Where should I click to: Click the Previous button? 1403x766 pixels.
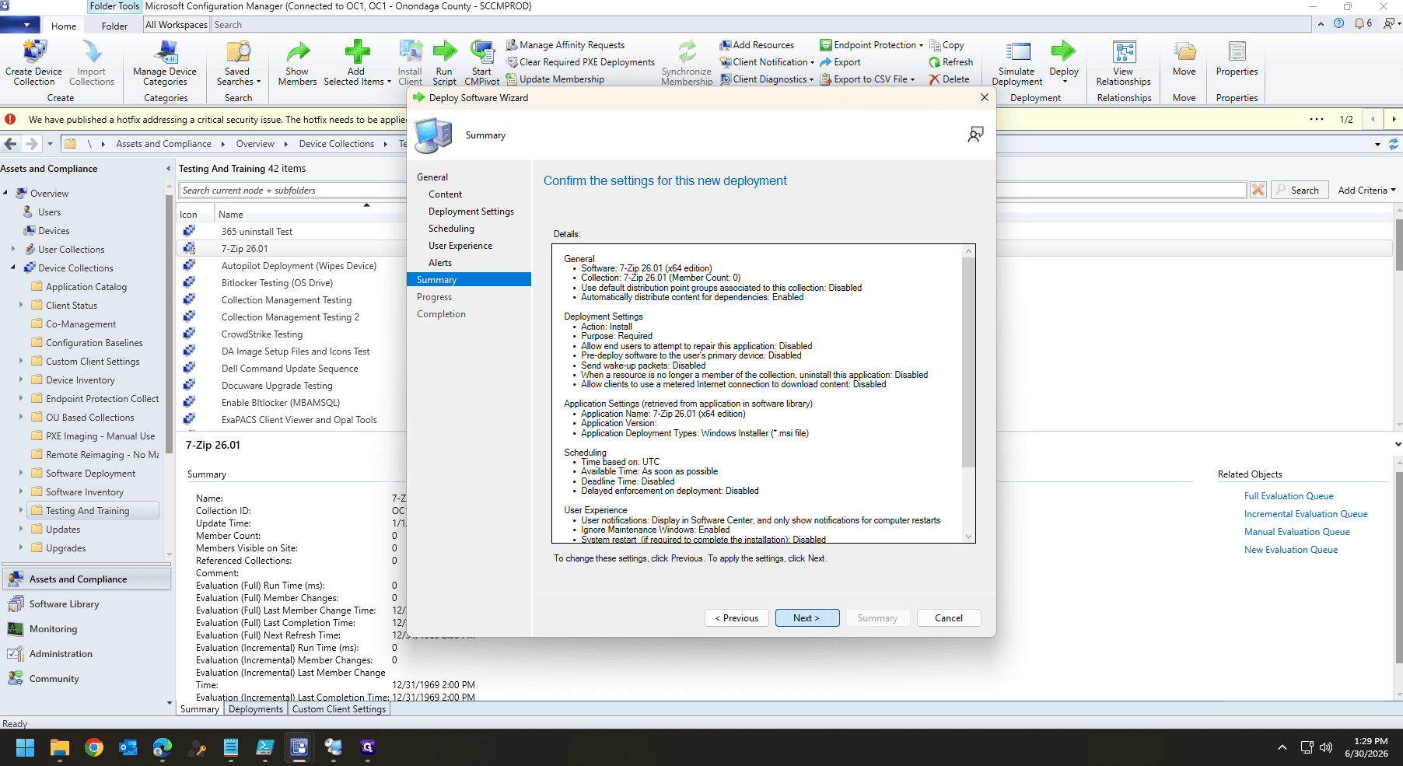(736, 617)
